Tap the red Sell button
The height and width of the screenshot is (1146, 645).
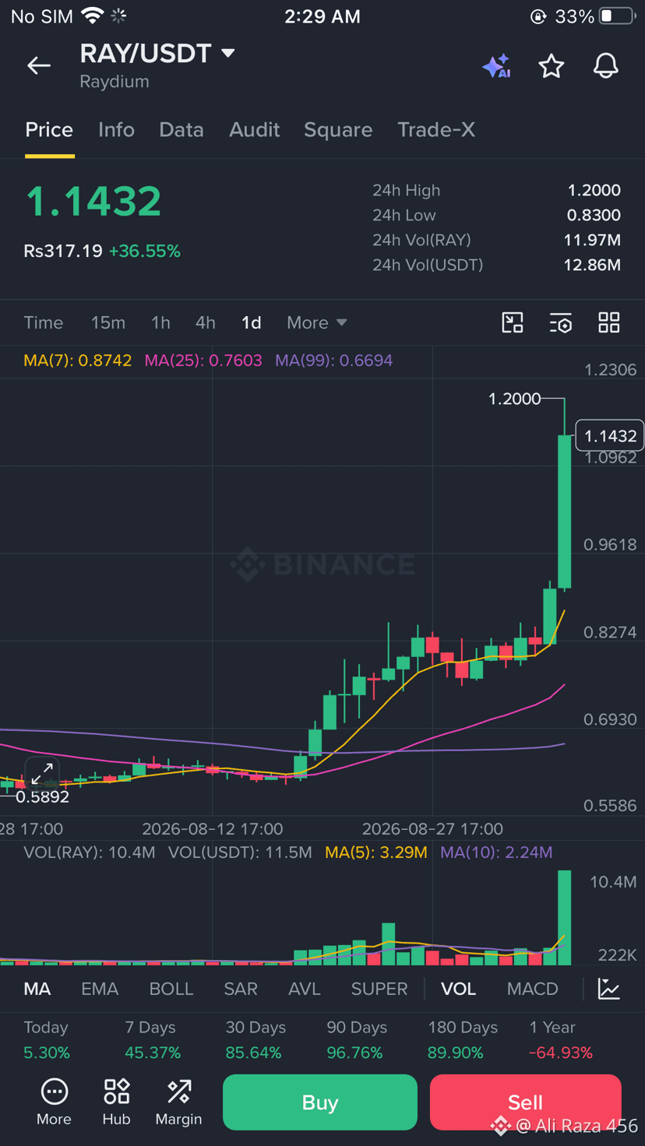[x=525, y=1102]
